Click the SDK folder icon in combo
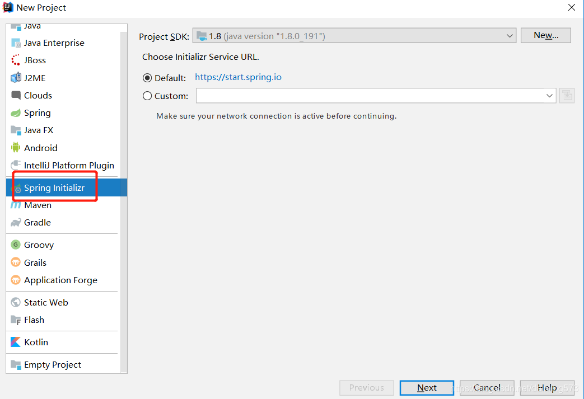Screen dimensions: 584x399 [x=202, y=36]
